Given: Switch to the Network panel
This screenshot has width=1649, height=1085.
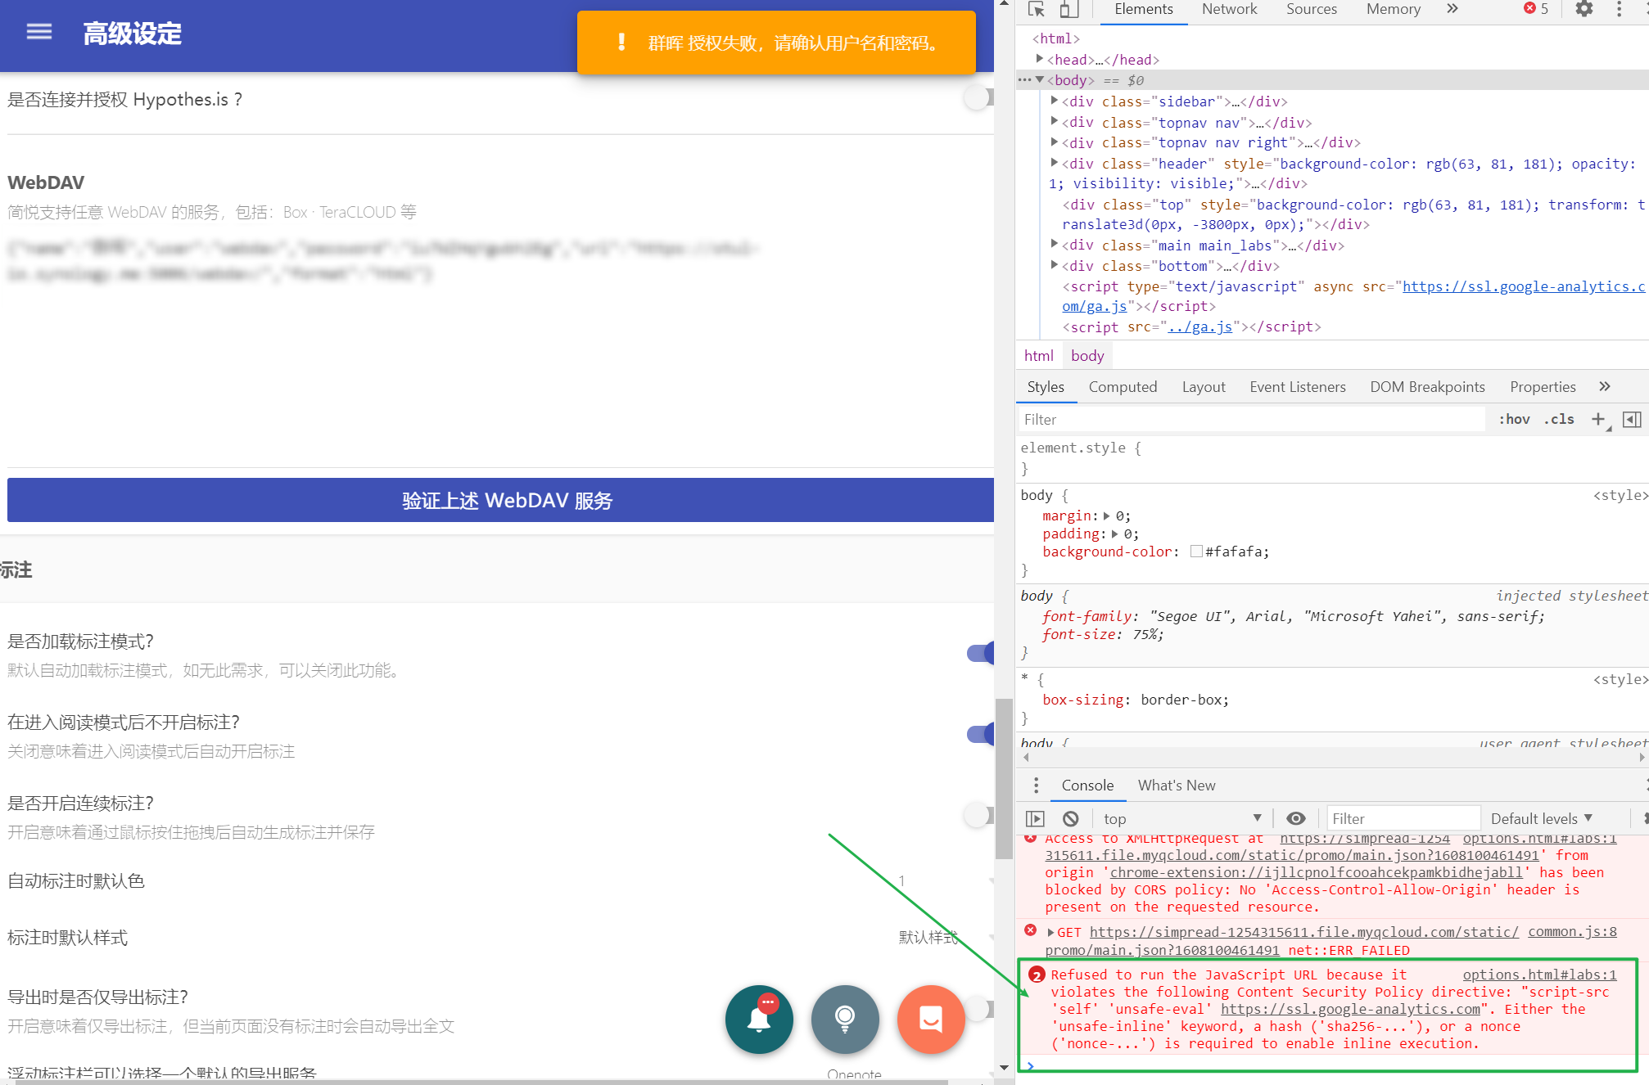Looking at the screenshot, I should [1229, 10].
